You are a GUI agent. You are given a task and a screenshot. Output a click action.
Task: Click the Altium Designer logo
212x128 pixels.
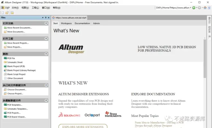(x=71, y=49)
